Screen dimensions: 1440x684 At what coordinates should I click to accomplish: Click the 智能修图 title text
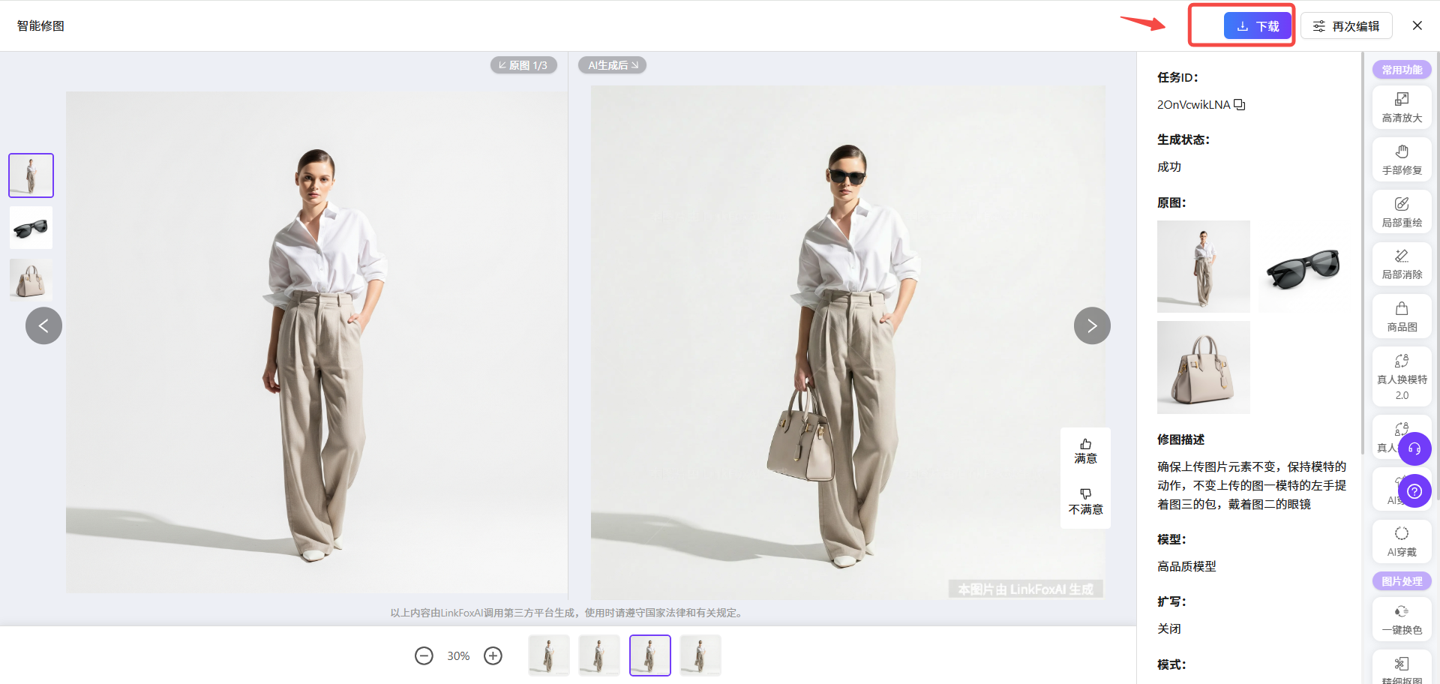[x=41, y=26]
